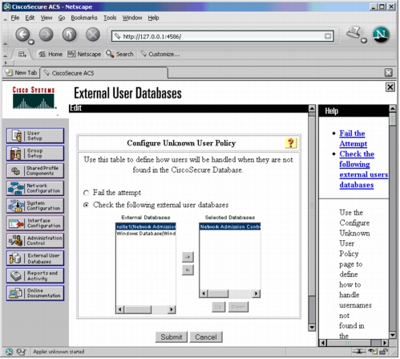The image size is (400, 359).
Task: Select Network Admission Control in Selected Databases
Action: (x=231, y=228)
